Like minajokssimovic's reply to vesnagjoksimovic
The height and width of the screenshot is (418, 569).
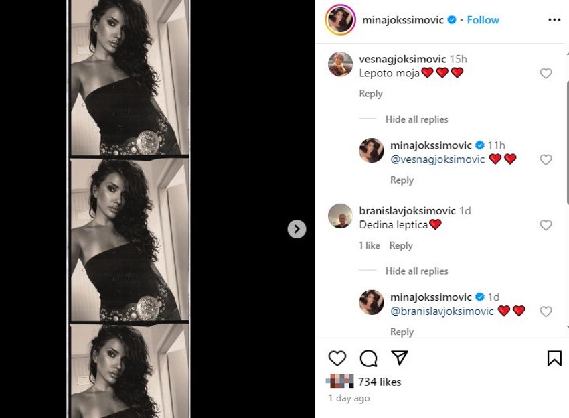(x=546, y=160)
